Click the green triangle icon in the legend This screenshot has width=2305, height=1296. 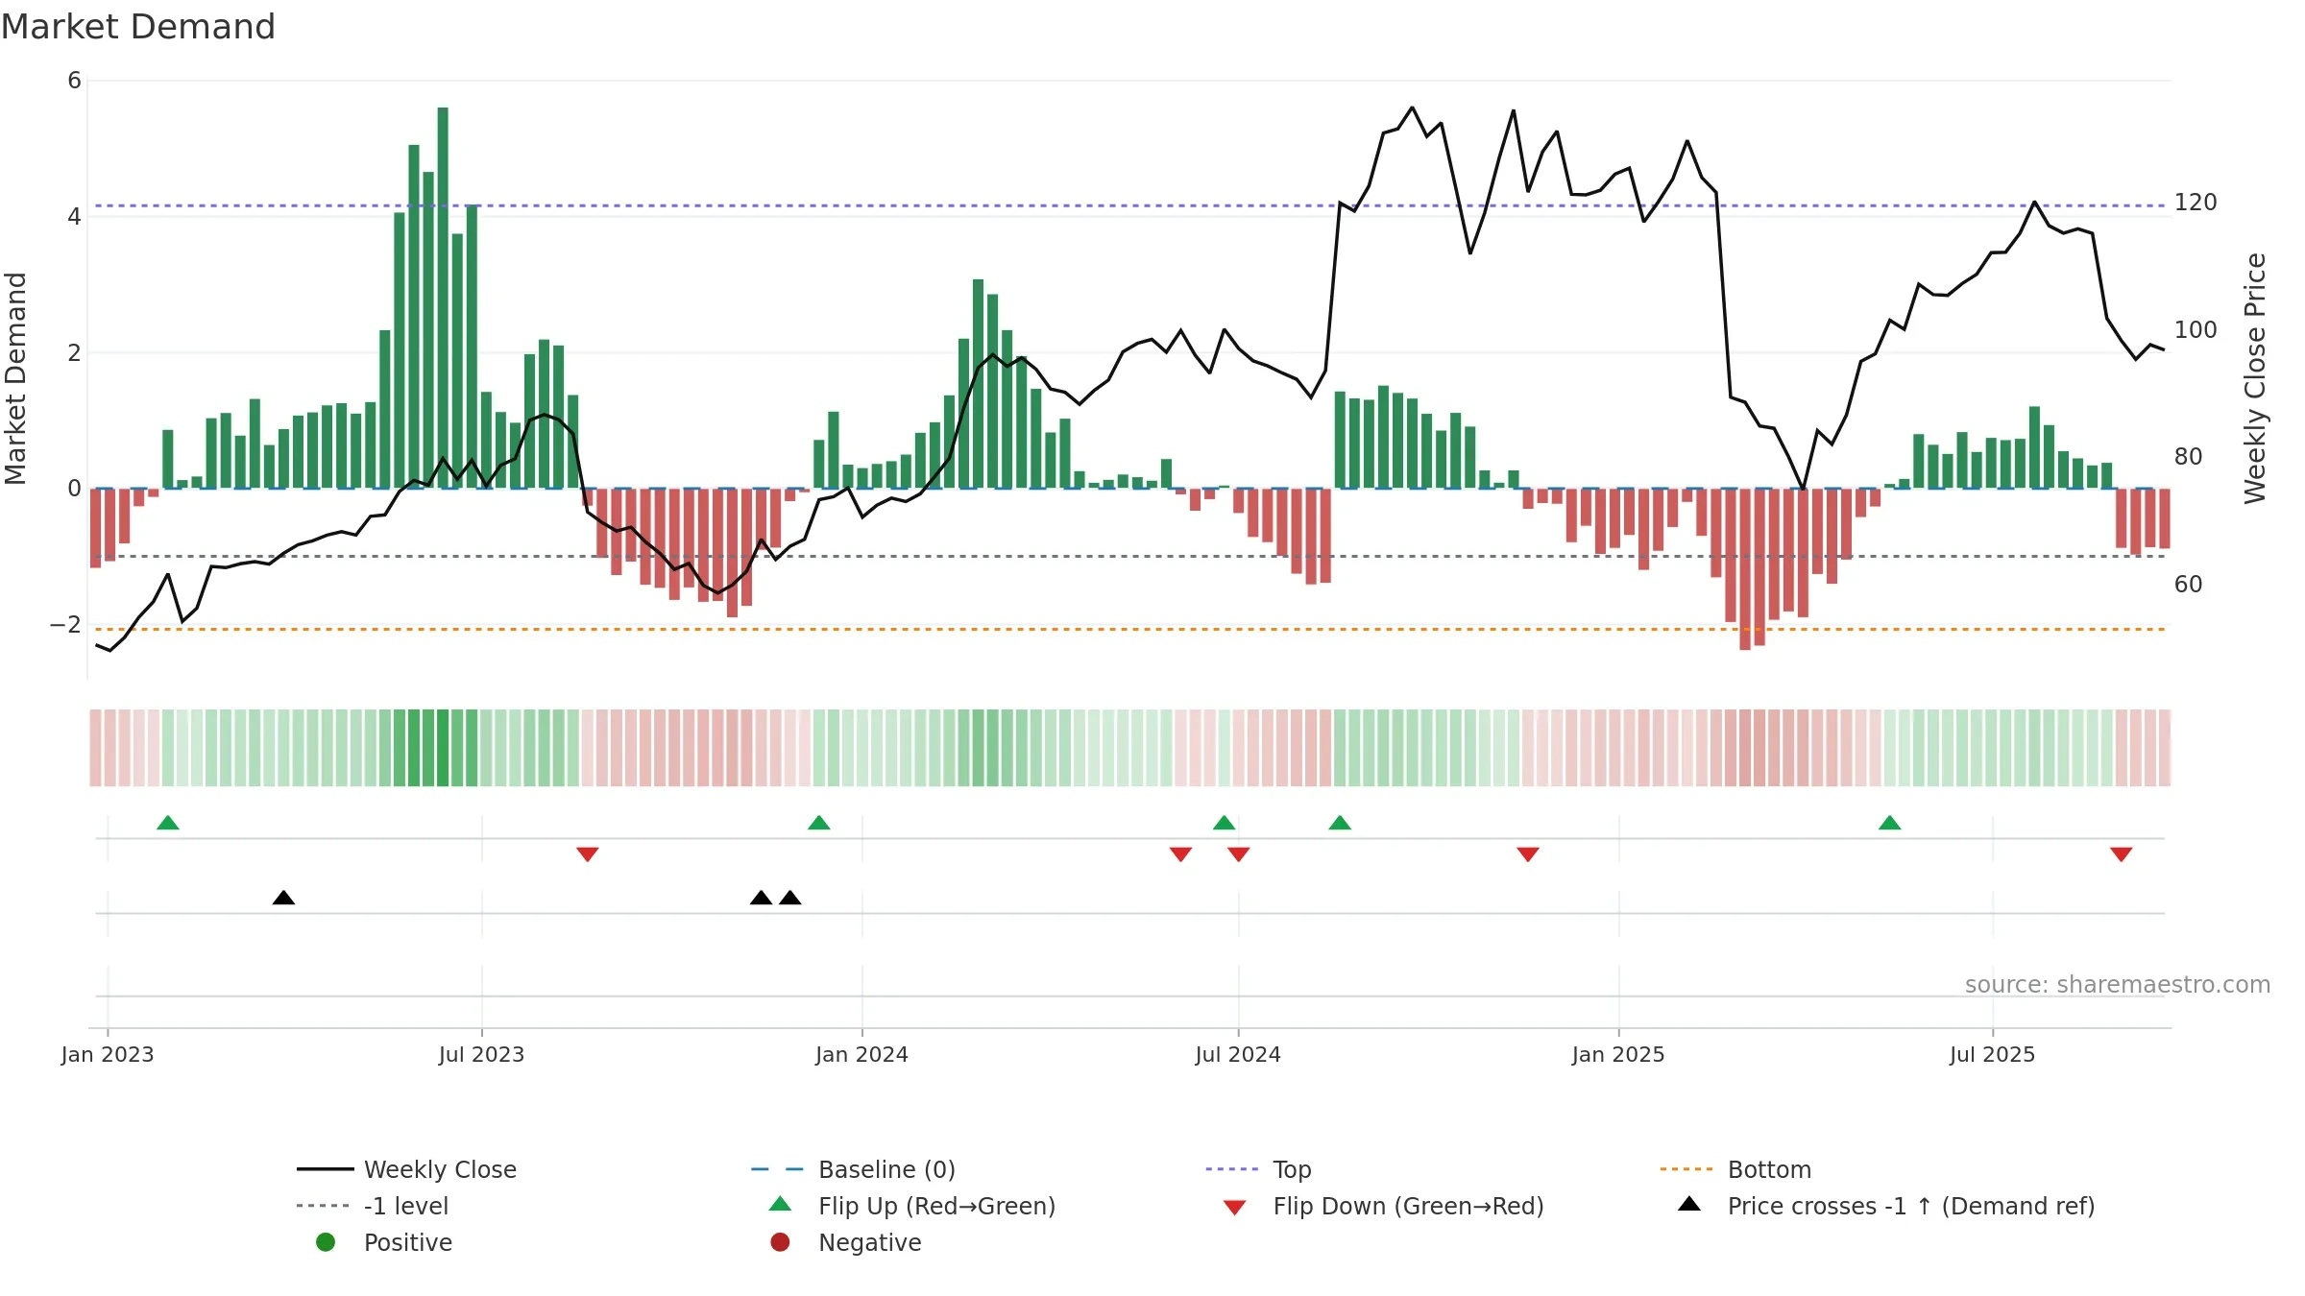(781, 1204)
